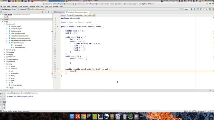Click the javaLessons breadcrumb in navigation bar
214x120 pixels.
coord(6,9)
